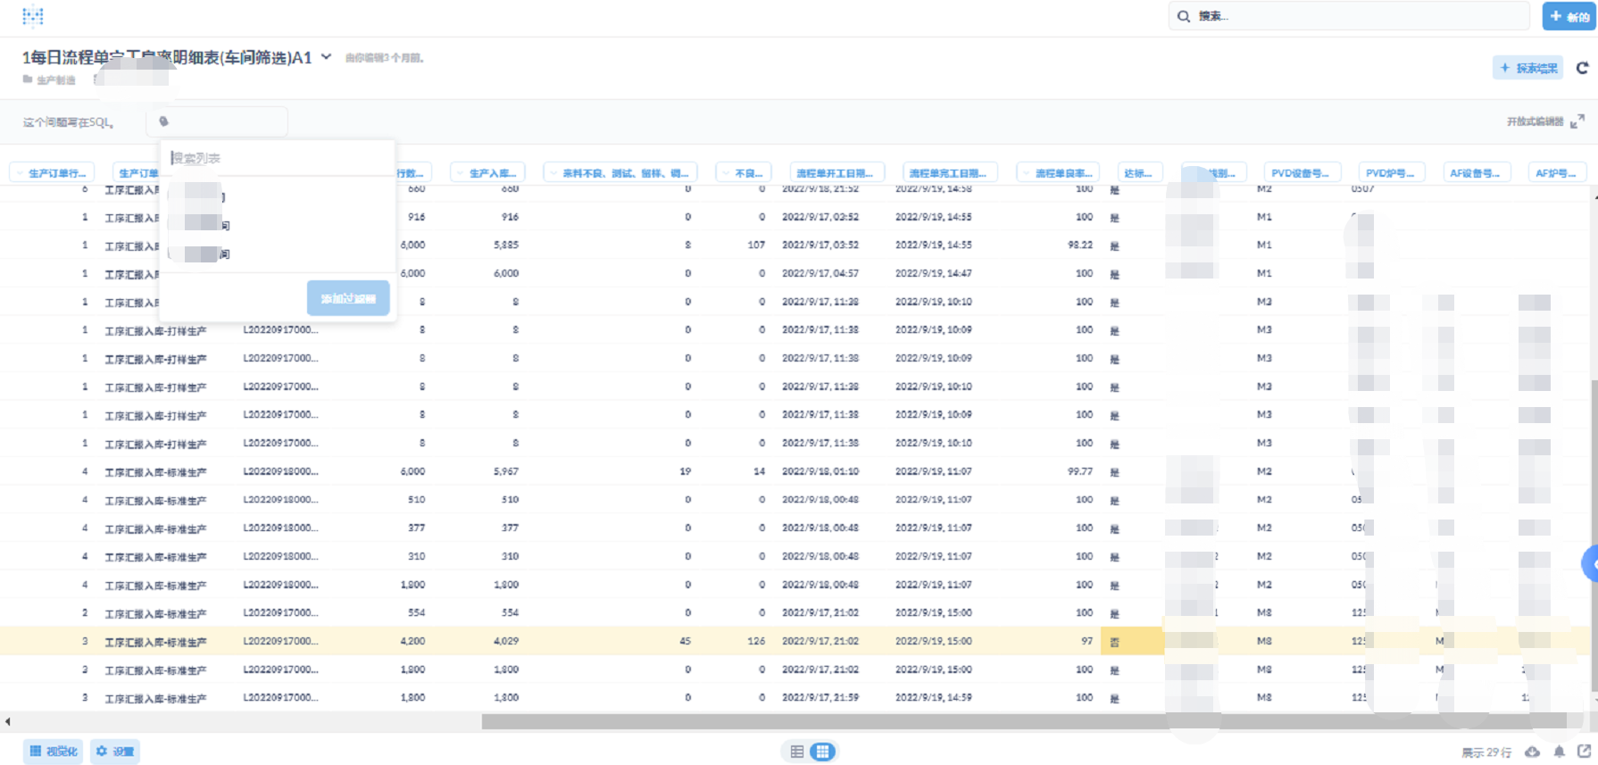
Task: Click the PVD炉号... column header
Action: [1390, 172]
